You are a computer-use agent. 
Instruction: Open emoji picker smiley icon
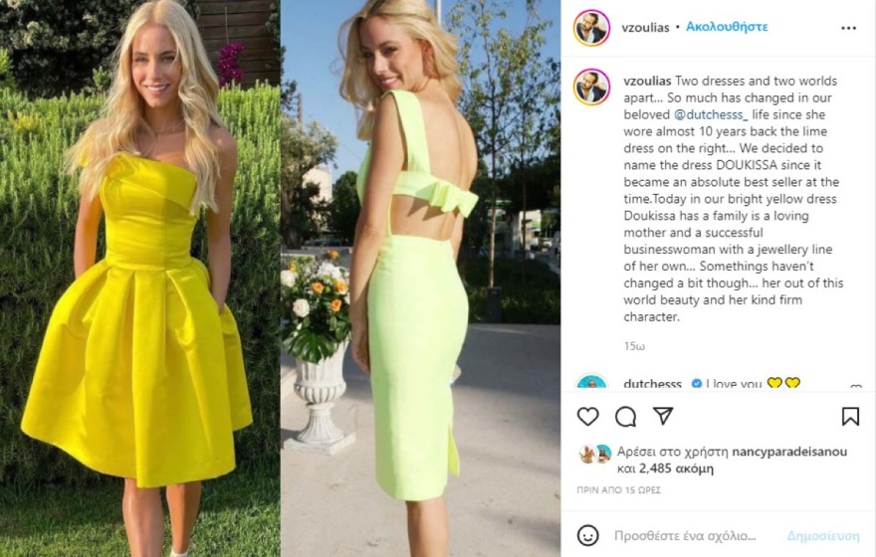[x=587, y=535]
